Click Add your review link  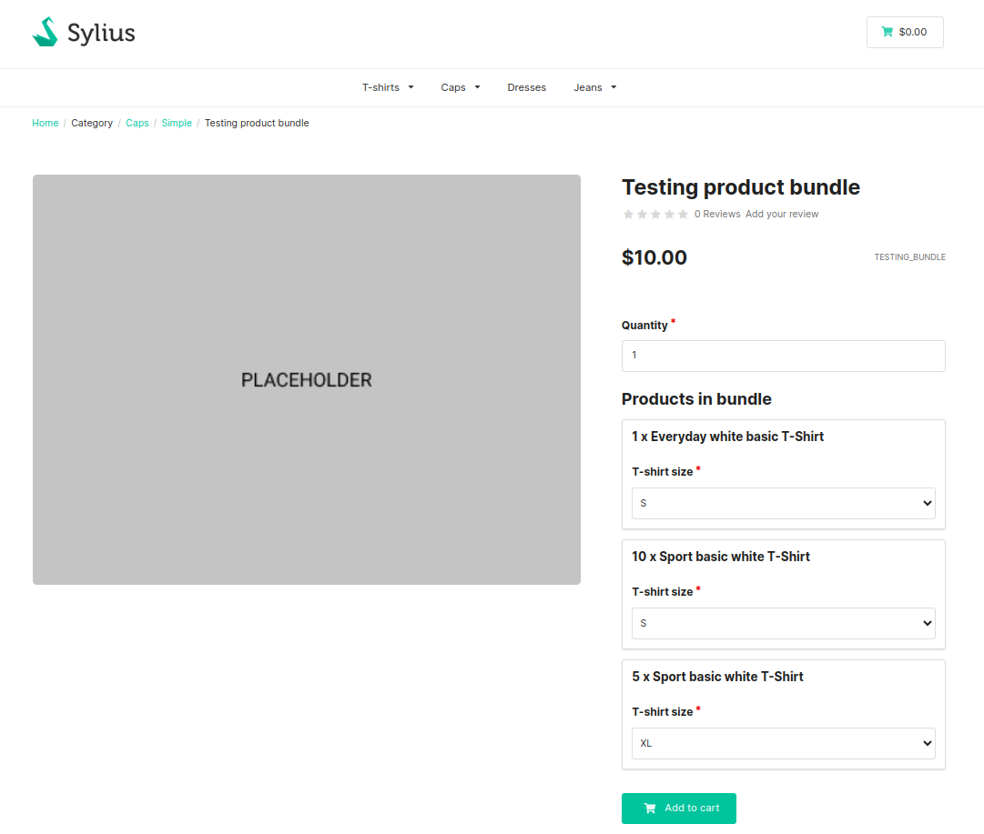[x=782, y=215]
